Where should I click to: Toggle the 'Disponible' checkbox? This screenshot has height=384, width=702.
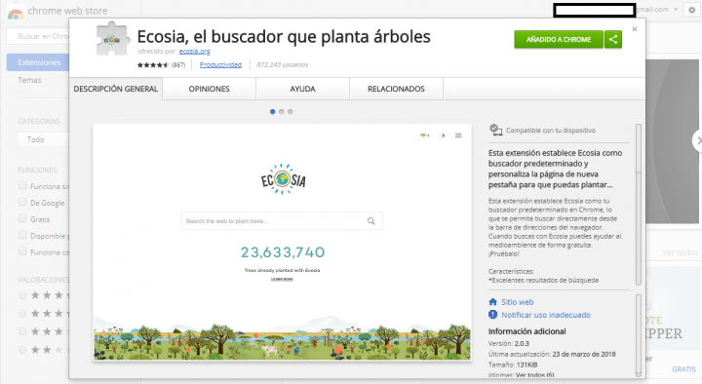[x=22, y=235]
